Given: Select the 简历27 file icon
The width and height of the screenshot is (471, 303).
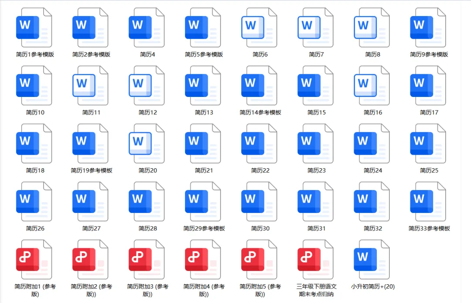Looking at the screenshot, I should pyautogui.click(x=90, y=202).
